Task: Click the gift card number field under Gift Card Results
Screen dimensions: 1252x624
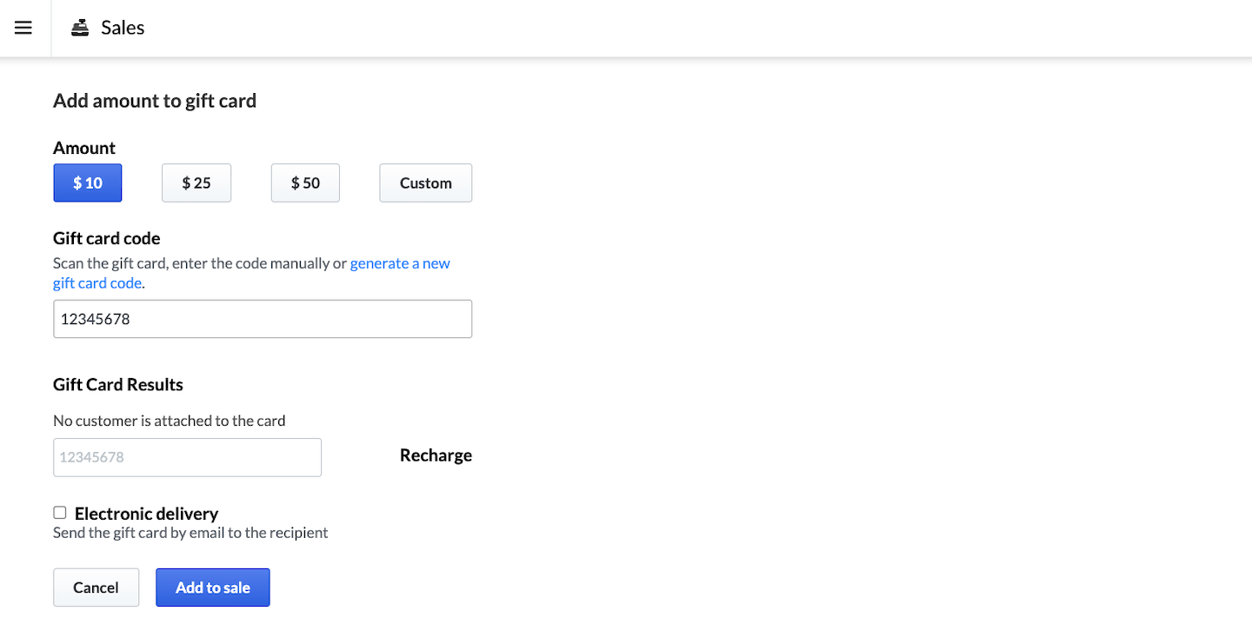Action: tap(187, 457)
